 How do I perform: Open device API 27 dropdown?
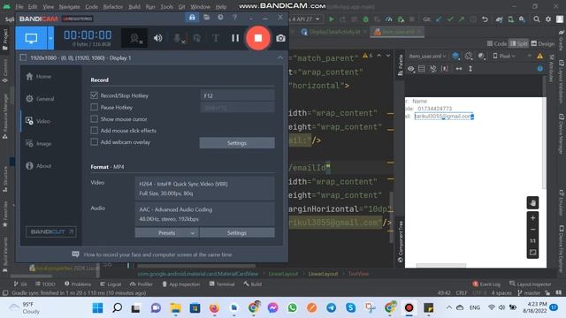point(305,19)
